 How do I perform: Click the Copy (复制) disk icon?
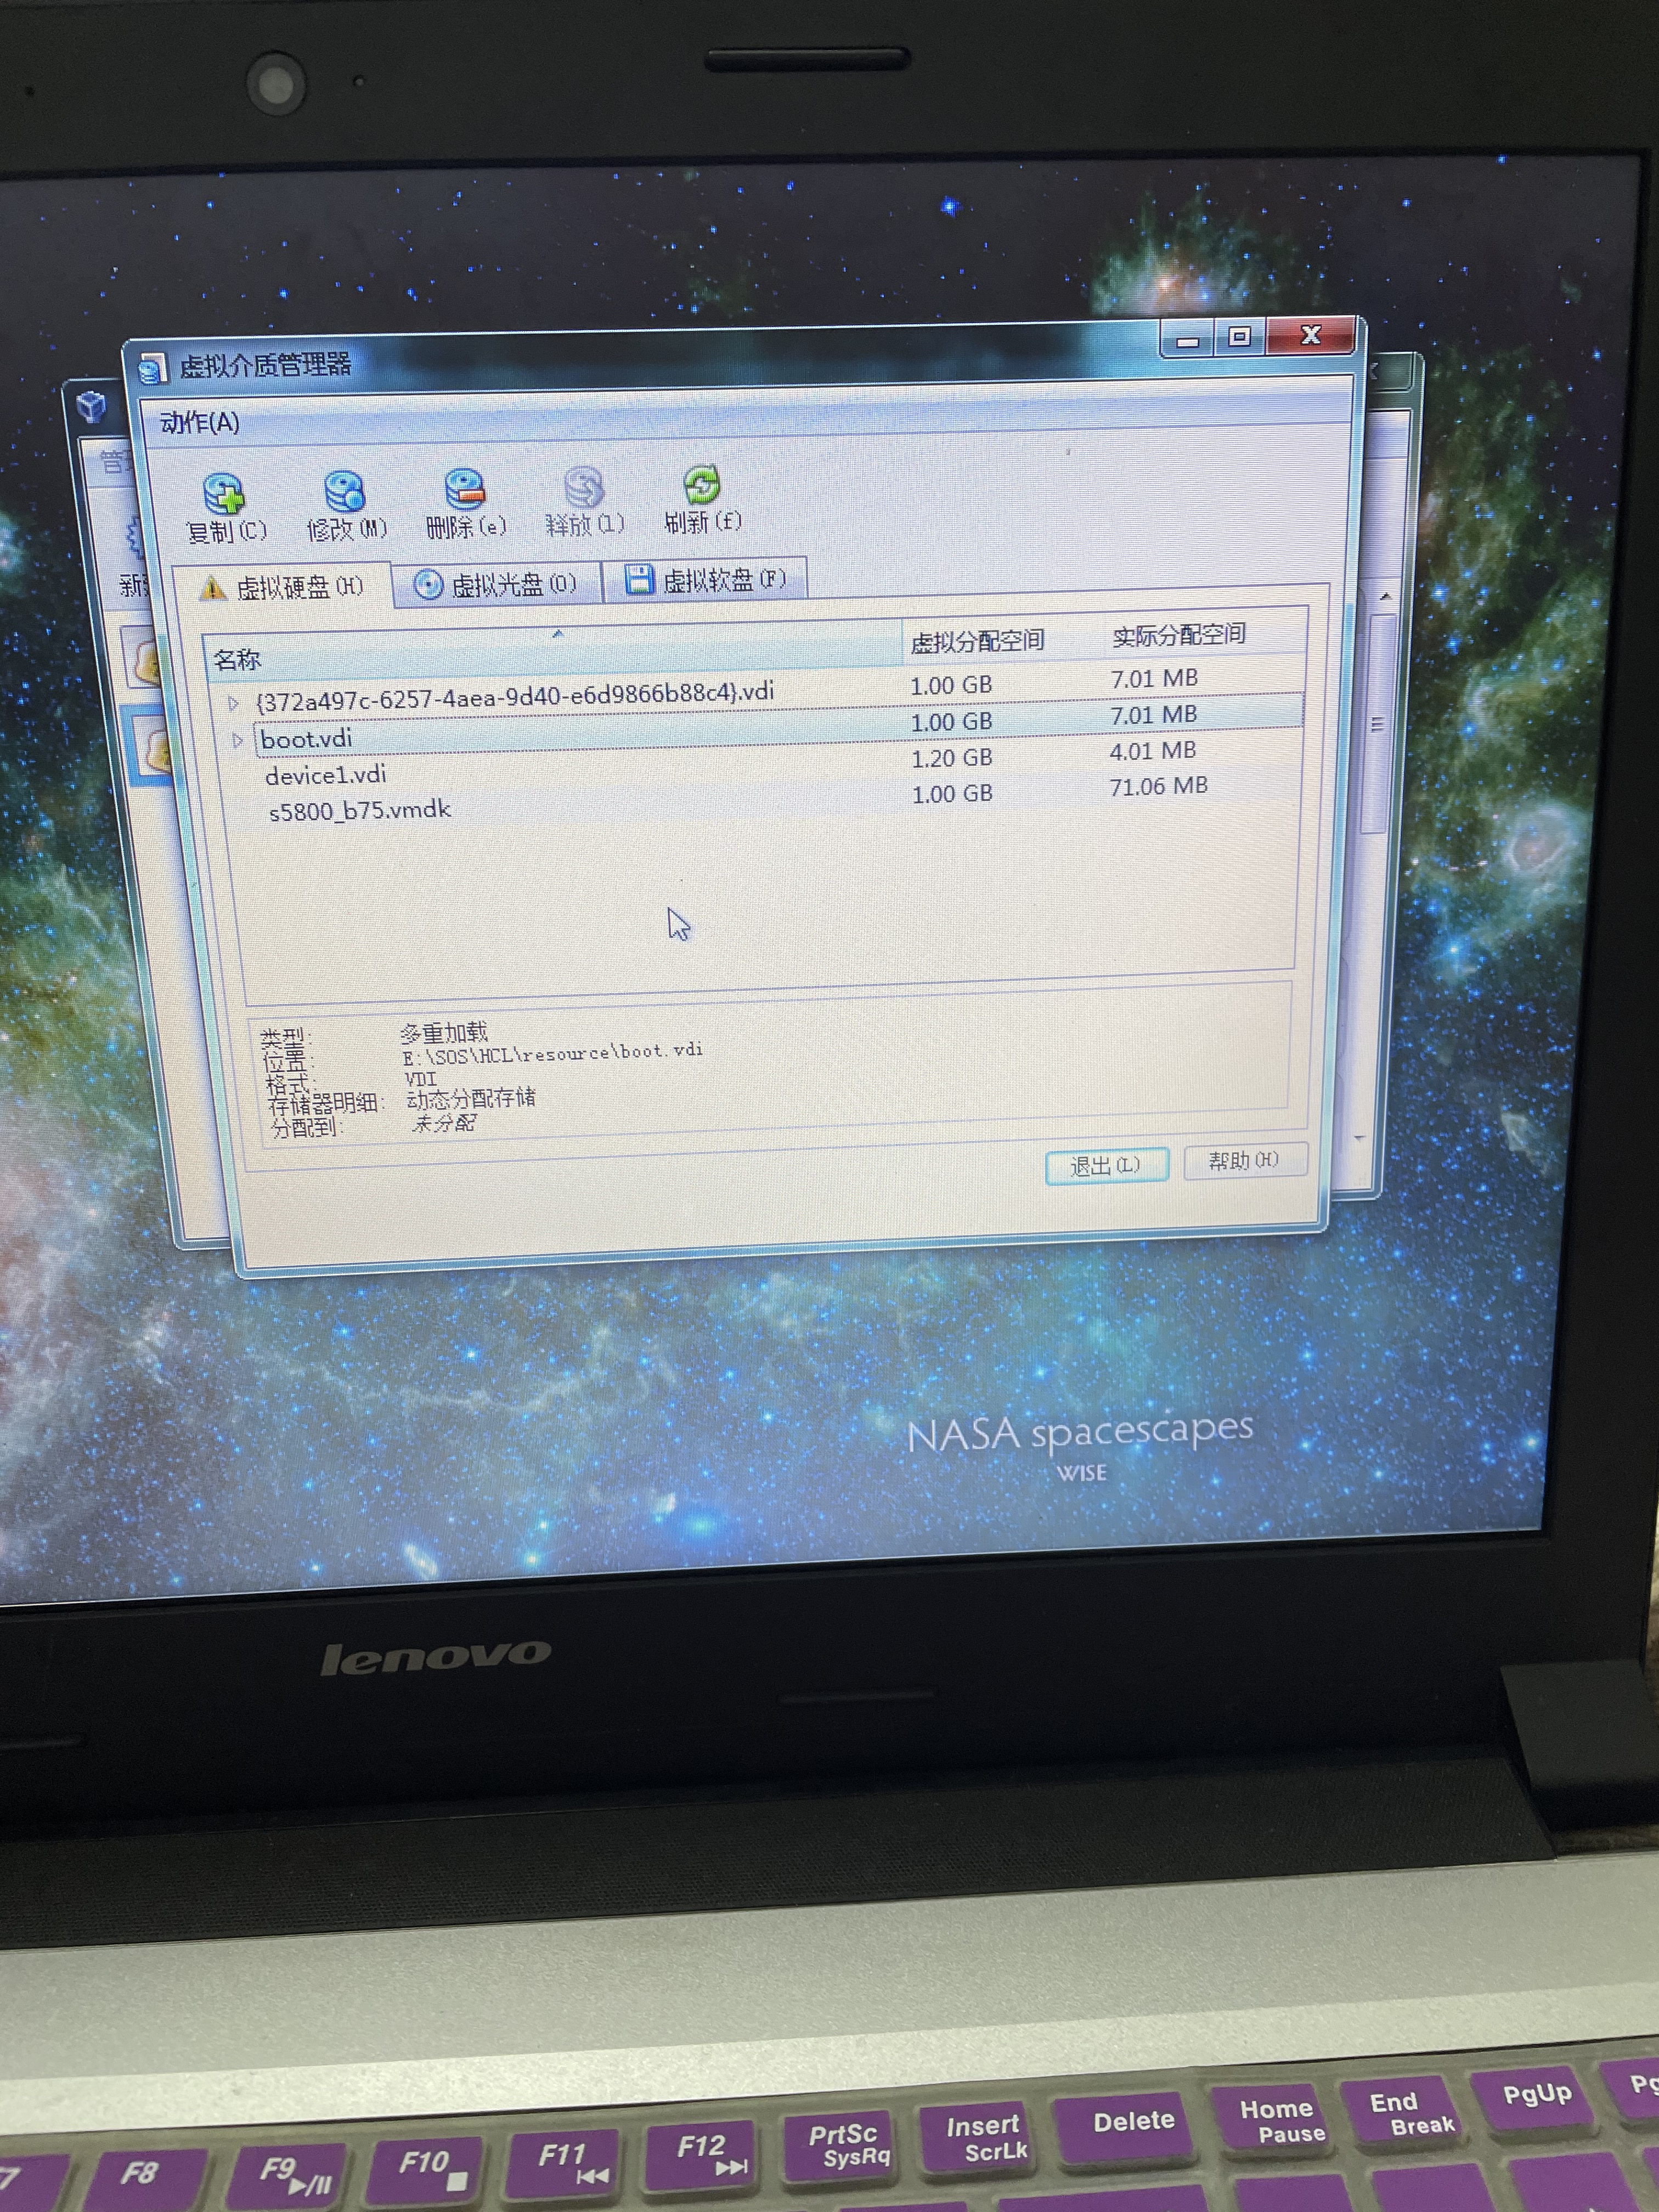(223, 493)
